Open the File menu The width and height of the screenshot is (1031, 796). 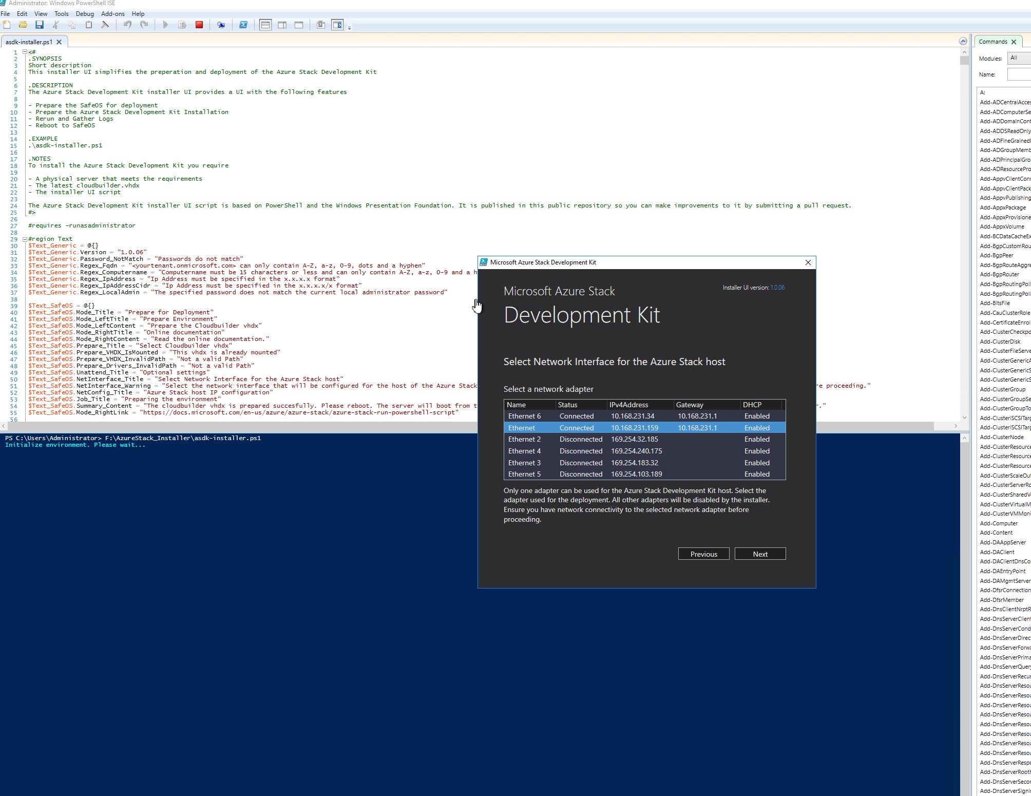click(x=5, y=14)
